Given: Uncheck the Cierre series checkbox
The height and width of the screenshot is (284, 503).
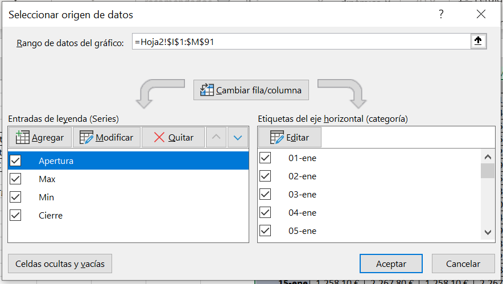Looking at the screenshot, I should pyautogui.click(x=15, y=215).
